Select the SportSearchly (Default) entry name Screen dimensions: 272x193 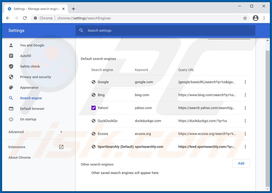click(x=116, y=147)
